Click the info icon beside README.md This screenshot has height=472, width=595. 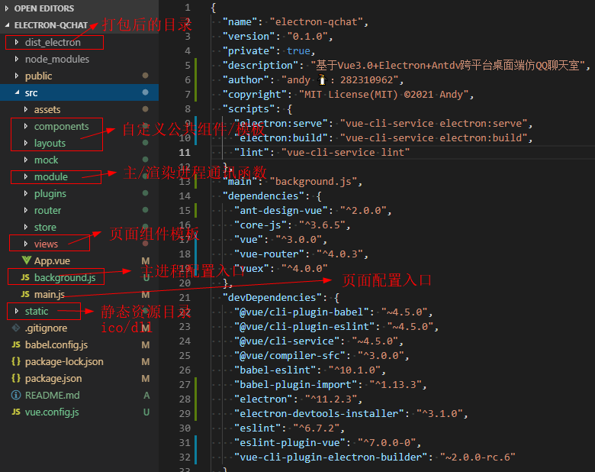(x=16, y=396)
